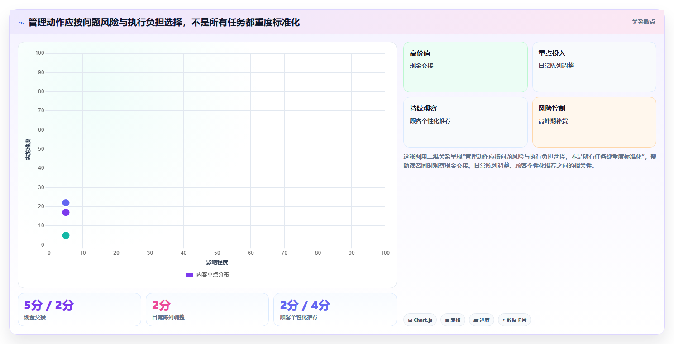This screenshot has height=344, width=674.
Task: Click the dashboard title heading text
Action: point(164,23)
